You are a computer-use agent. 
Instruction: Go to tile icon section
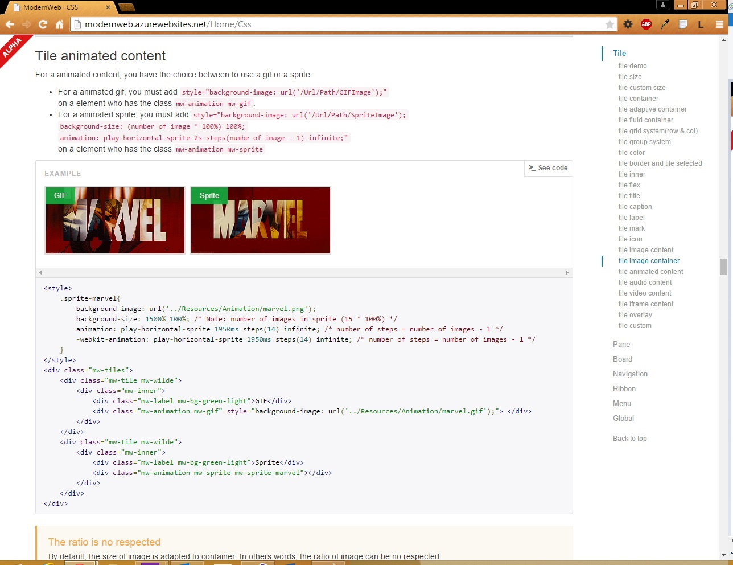[x=631, y=239]
